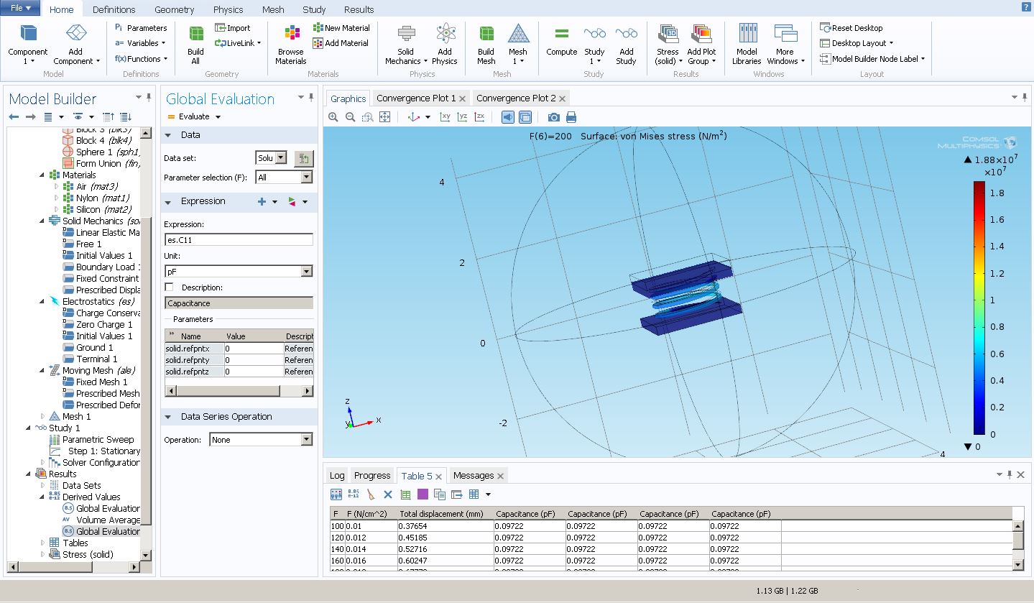Collapse the Expression section

point(169,202)
